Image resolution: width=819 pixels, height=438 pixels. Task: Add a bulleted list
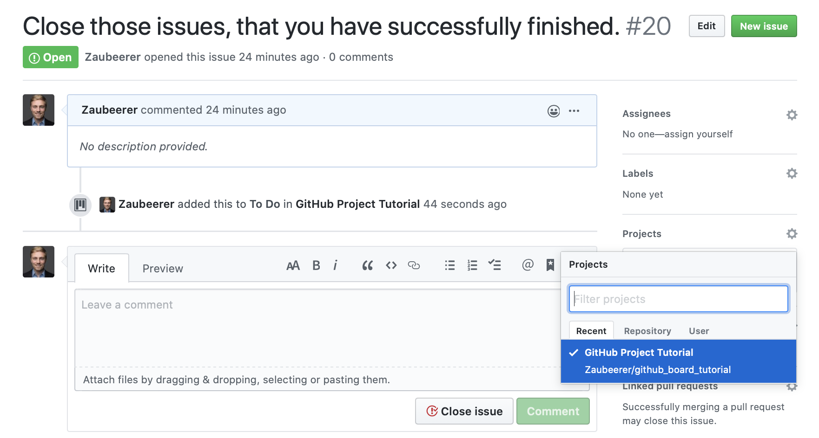point(449,265)
